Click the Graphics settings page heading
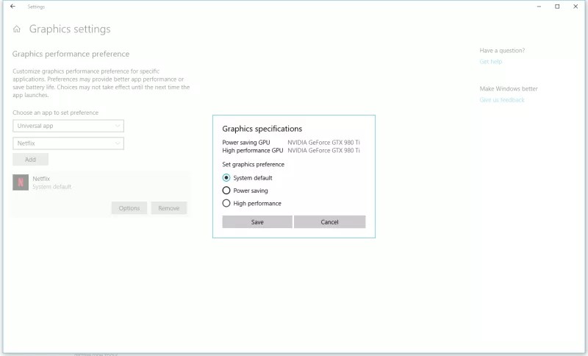Image resolution: width=588 pixels, height=356 pixels. 70,29
